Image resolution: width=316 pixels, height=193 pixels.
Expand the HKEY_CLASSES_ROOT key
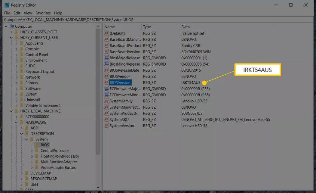(11, 32)
